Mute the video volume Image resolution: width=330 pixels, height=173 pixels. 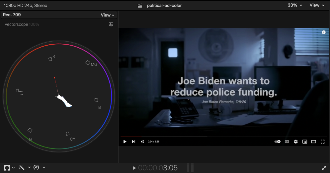click(142, 142)
